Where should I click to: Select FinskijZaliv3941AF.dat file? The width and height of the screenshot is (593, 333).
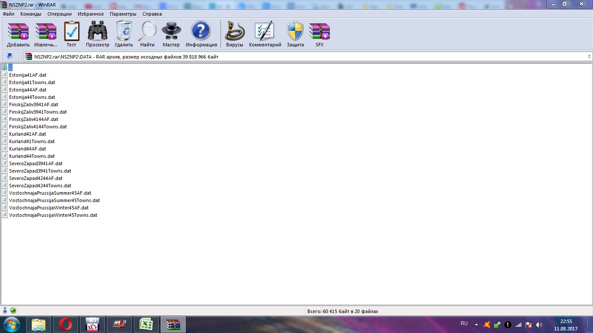point(33,104)
